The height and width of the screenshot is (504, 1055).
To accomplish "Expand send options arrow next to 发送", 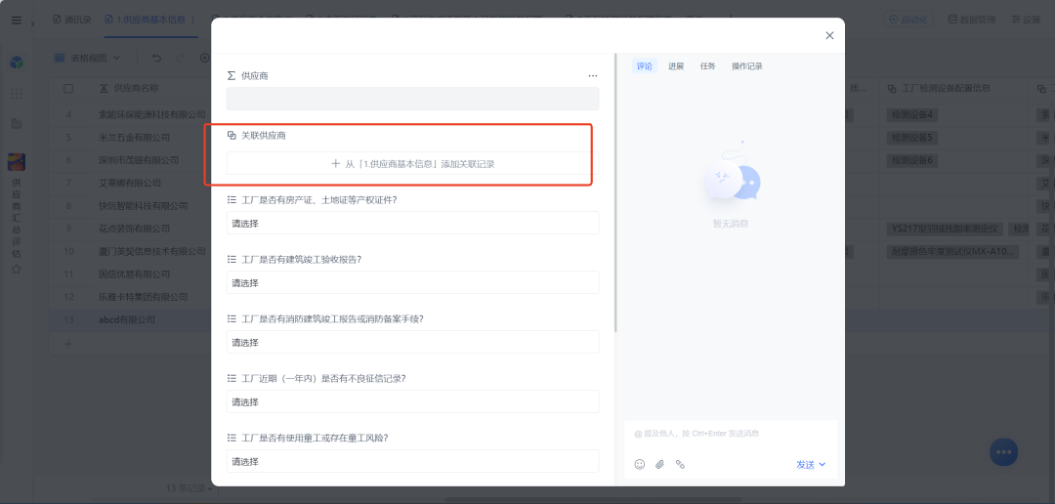I will [823, 464].
